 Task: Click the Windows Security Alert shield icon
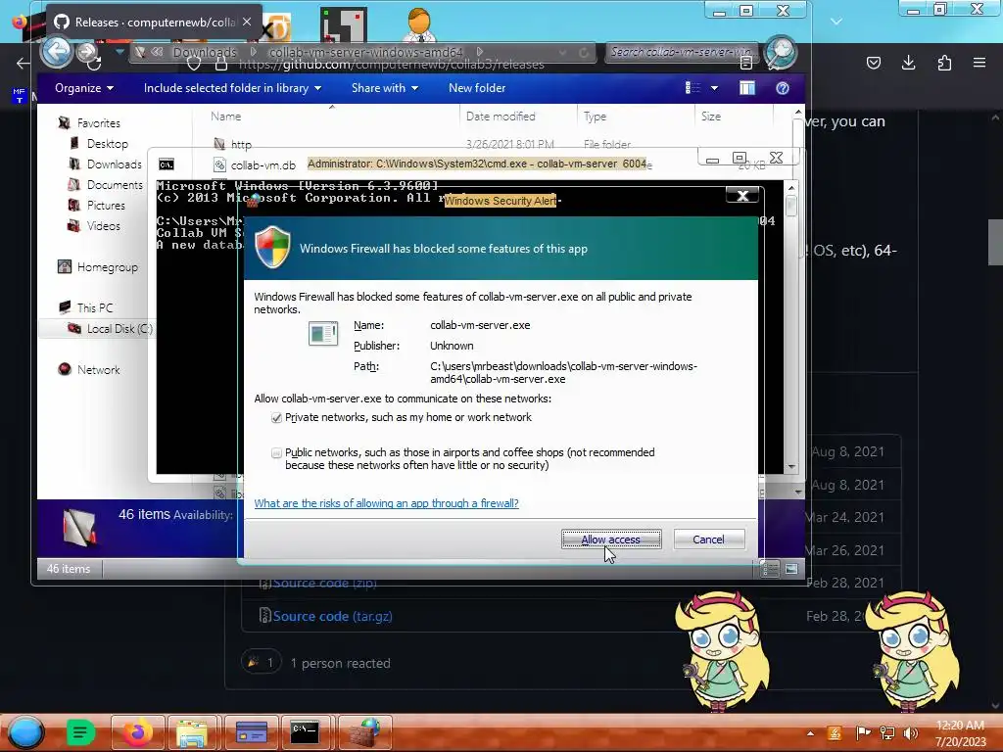(272, 248)
